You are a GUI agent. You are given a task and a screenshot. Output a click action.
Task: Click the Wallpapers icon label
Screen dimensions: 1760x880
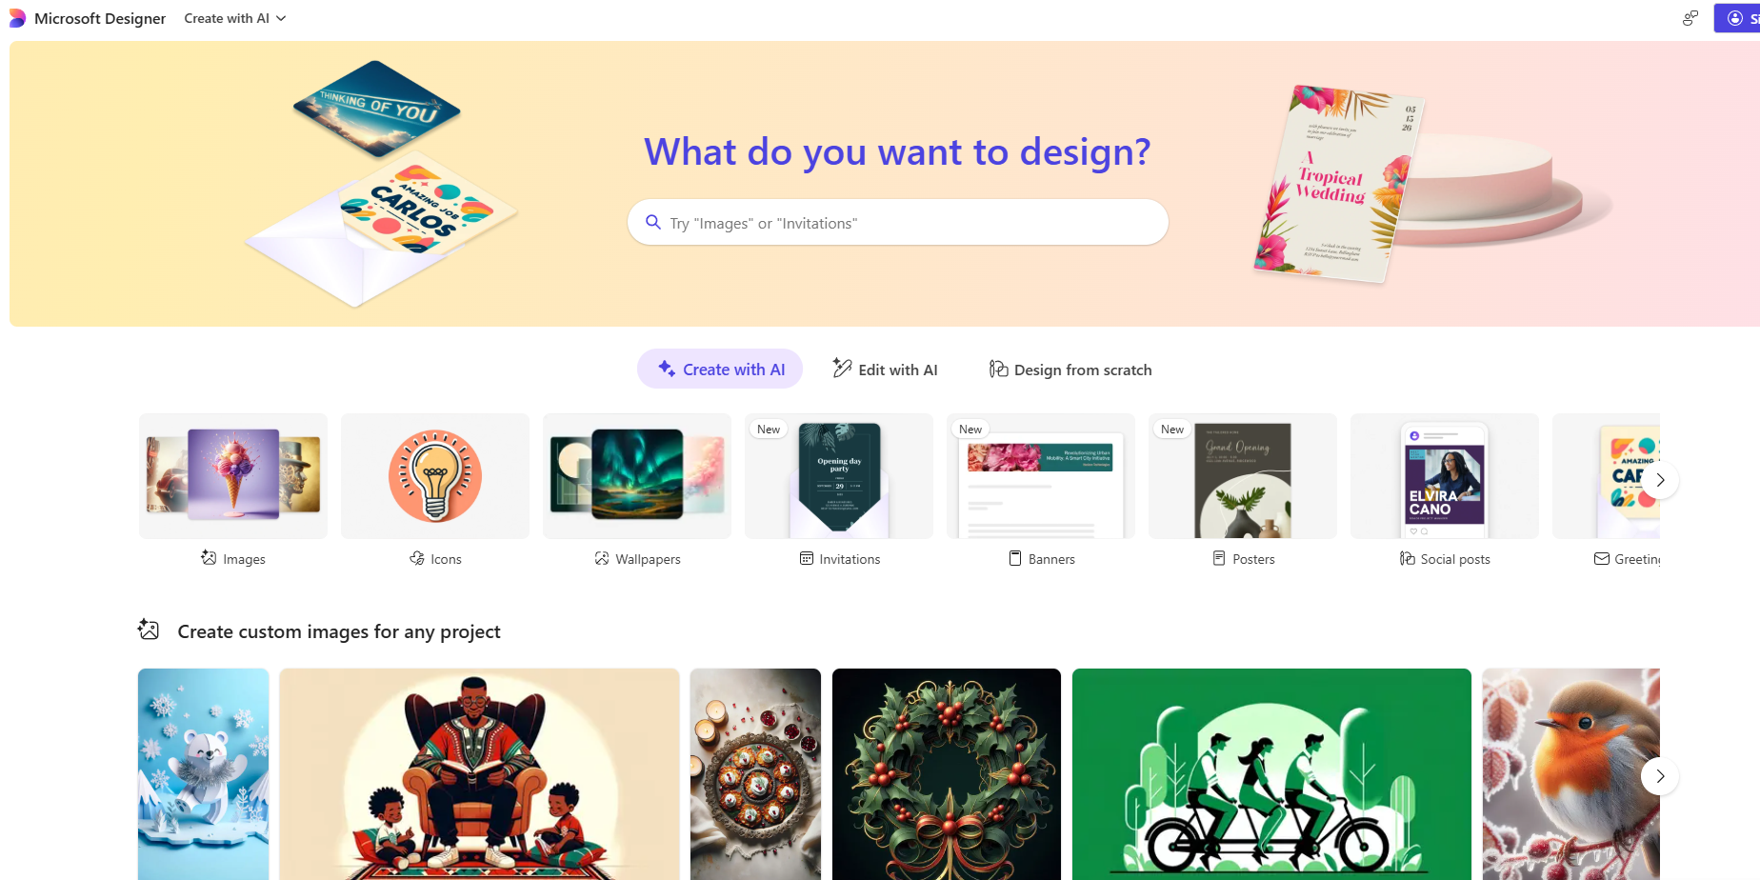[602, 558]
